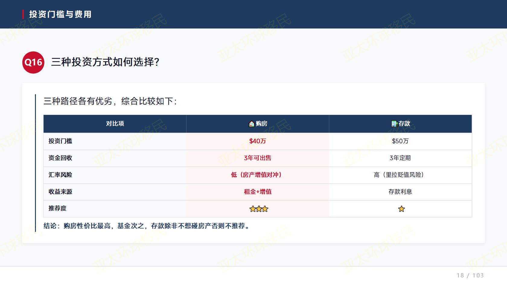Click the three-star rating under 购房
This screenshot has height=285, width=507.
click(x=259, y=209)
